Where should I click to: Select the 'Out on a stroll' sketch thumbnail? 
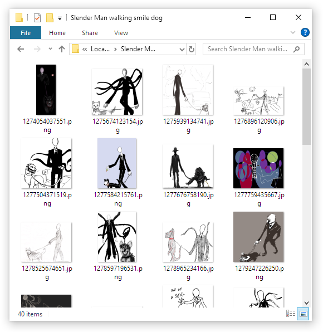point(188,296)
